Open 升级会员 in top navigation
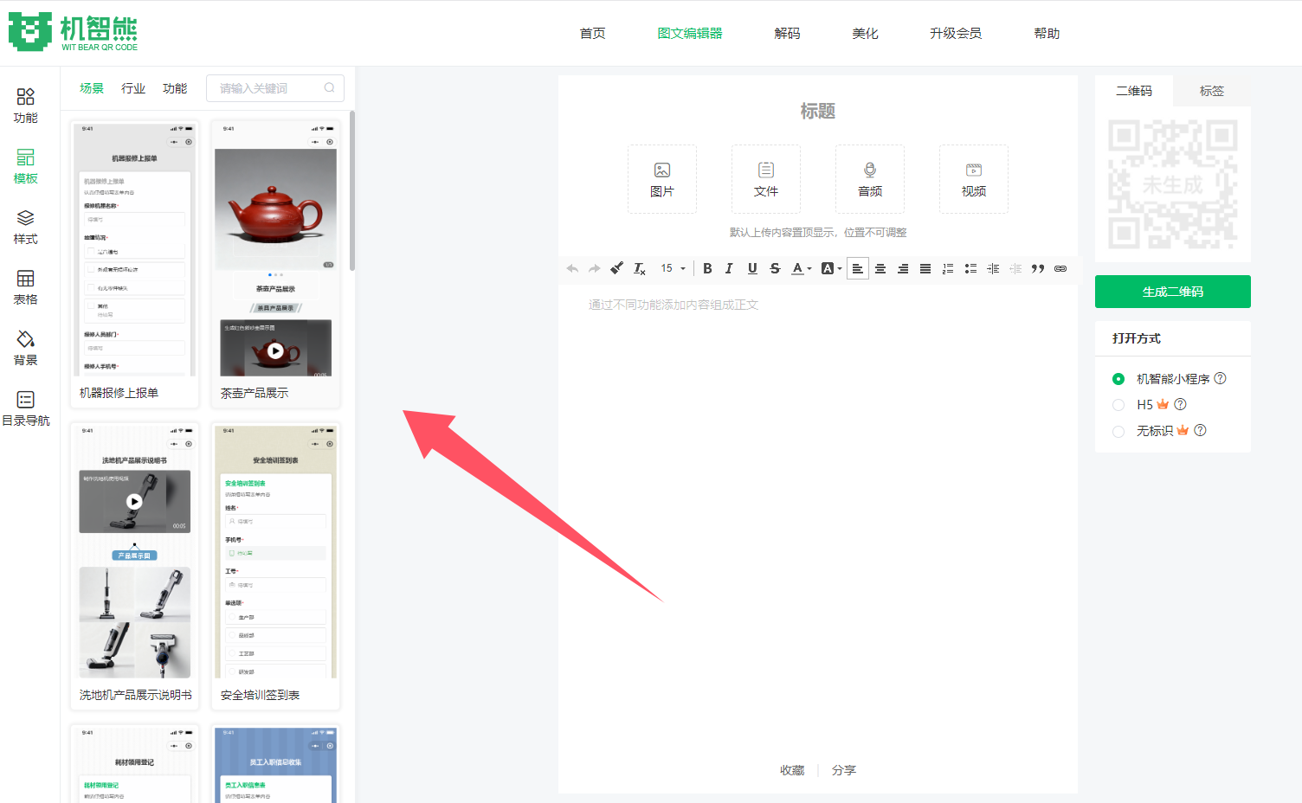 [955, 33]
